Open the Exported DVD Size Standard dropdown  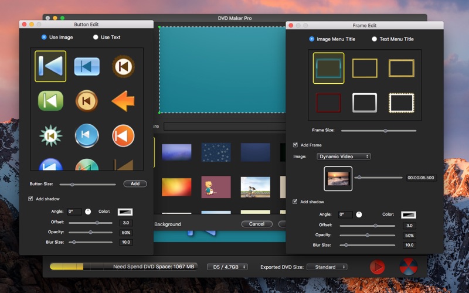327,267
